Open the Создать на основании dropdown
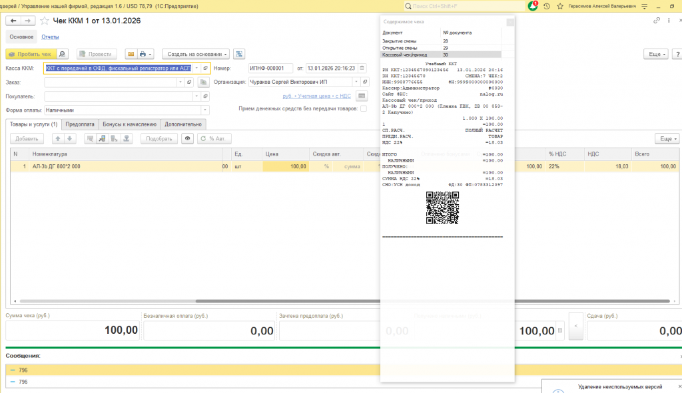Image resolution: width=682 pixels, height=393 pixels. (x=196, y=54)
